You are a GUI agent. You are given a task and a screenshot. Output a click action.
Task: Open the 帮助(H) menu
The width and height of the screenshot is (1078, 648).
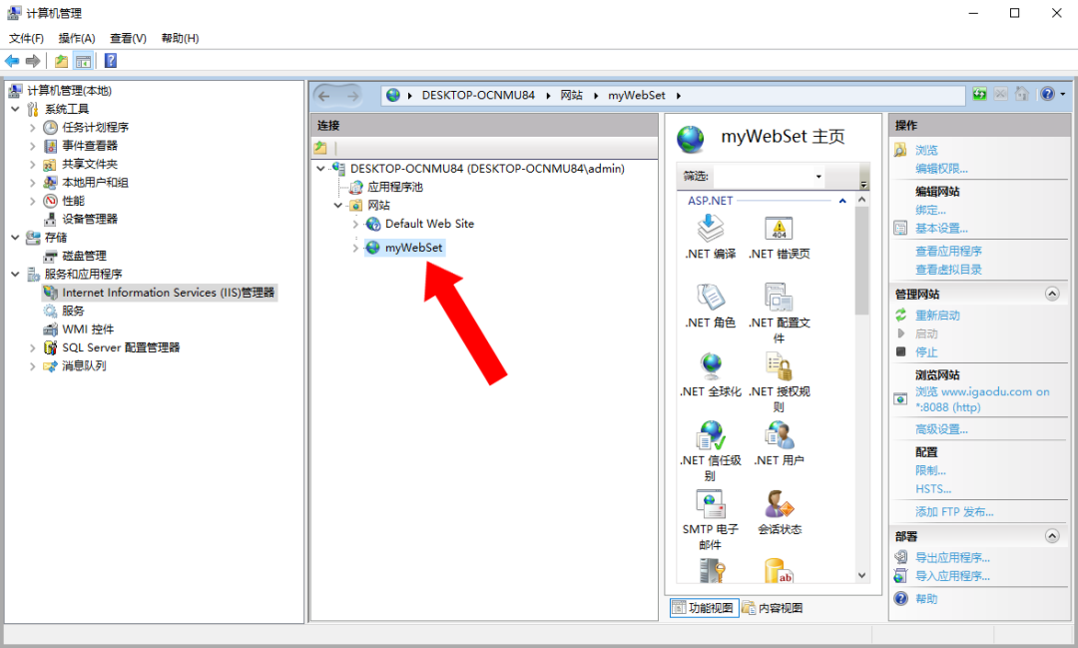click(x=180, y=39)
